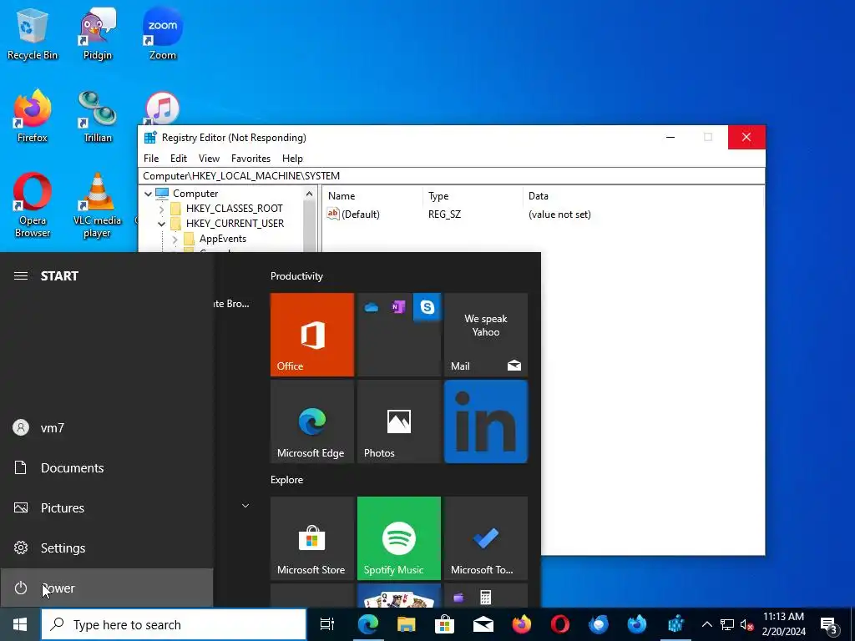Open Settings from the Start menu
Viewport: 855px width, 641px height.
pyautogui.click(x=106, y=548)
